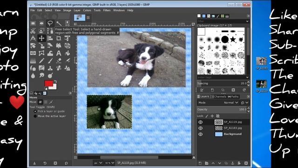Select the Pencil tool
The image size is (298, 168).
click(x=41, y=61)
